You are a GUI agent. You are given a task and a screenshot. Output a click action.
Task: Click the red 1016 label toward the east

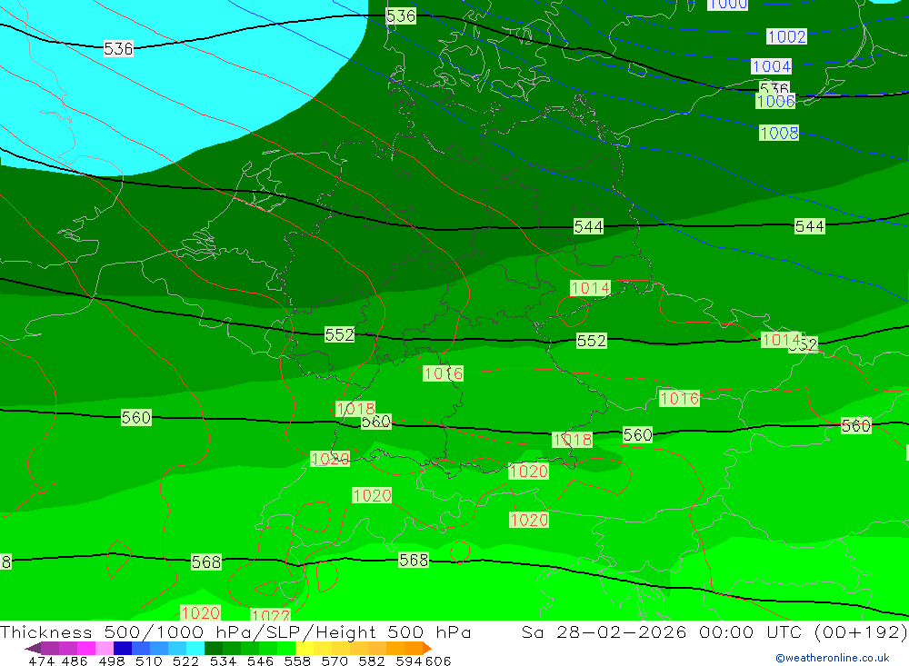[x=679, y=398]
